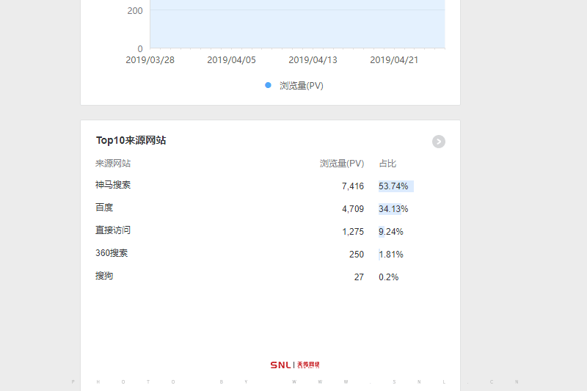Select the 神马搜索 source row
The width and height of the screenshot is (587, 391).
tap(113, 186)
